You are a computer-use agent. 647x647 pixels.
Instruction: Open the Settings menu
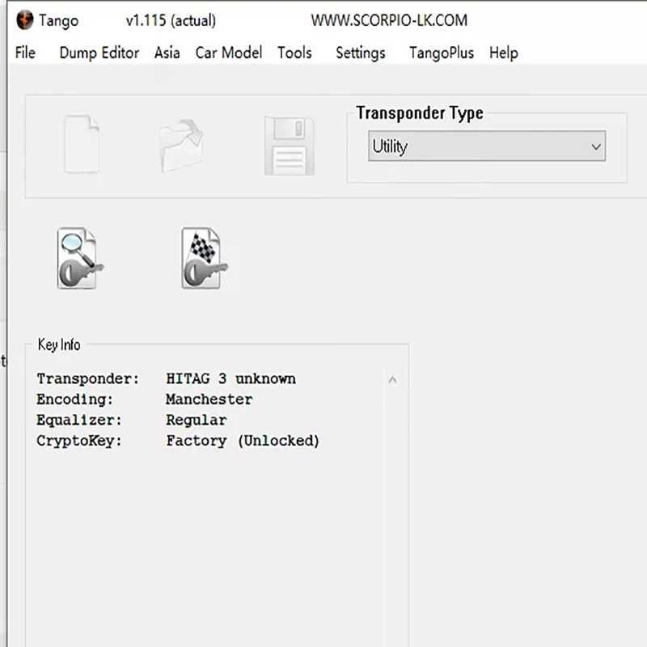tap(360, 53)
